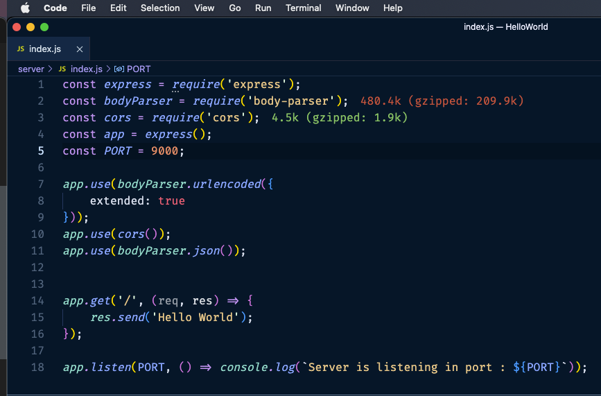Open the Selection menu

[160, 8]
